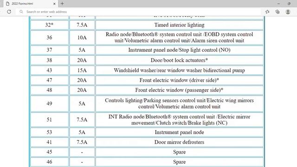This screenshot has height=167, width=297.
Task: Open a new browser tab
Action: pos(62,4)
